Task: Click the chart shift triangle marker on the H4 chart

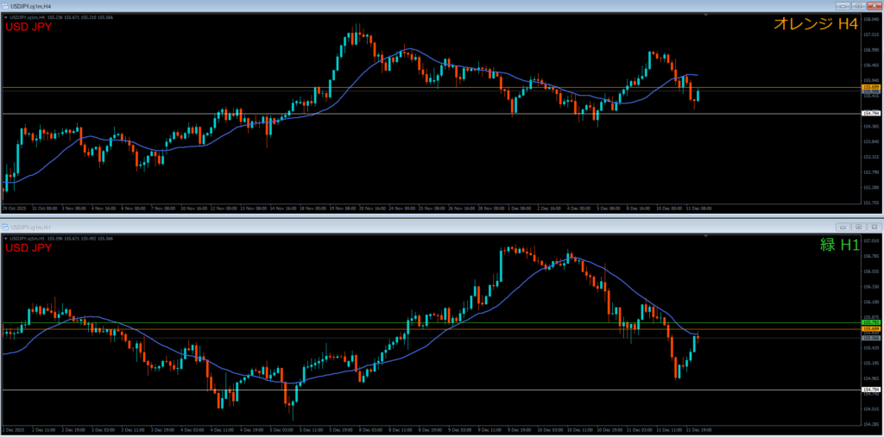Action: 706,16
